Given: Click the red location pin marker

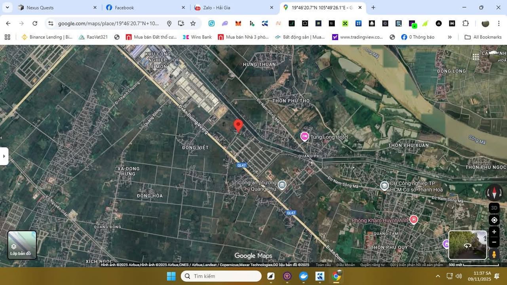Looking at the screenshot, I should [238, 125].
